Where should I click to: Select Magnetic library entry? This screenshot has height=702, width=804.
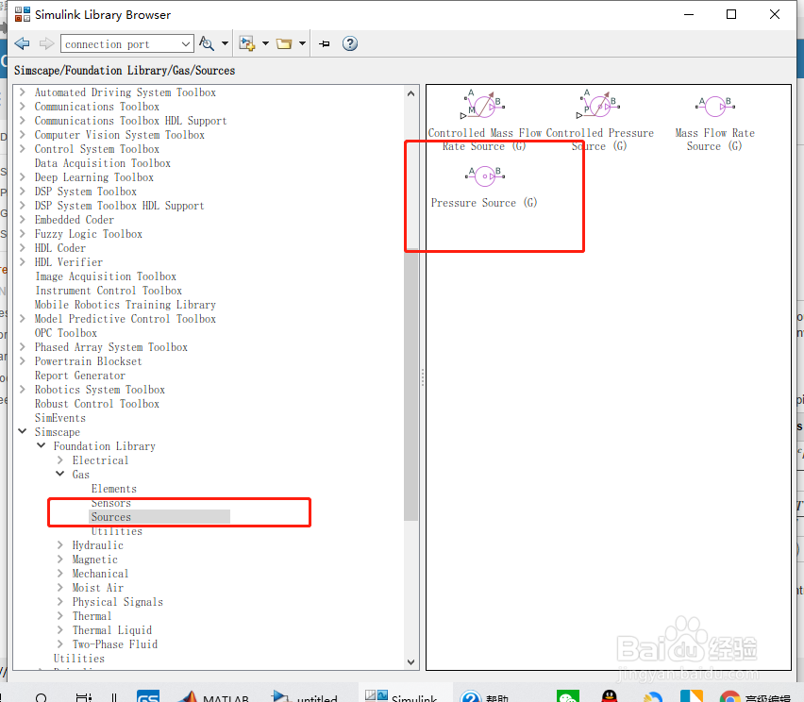[x=95, y=560]
